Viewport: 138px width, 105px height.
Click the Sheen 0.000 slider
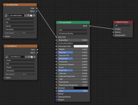click(x=73, y=67)
